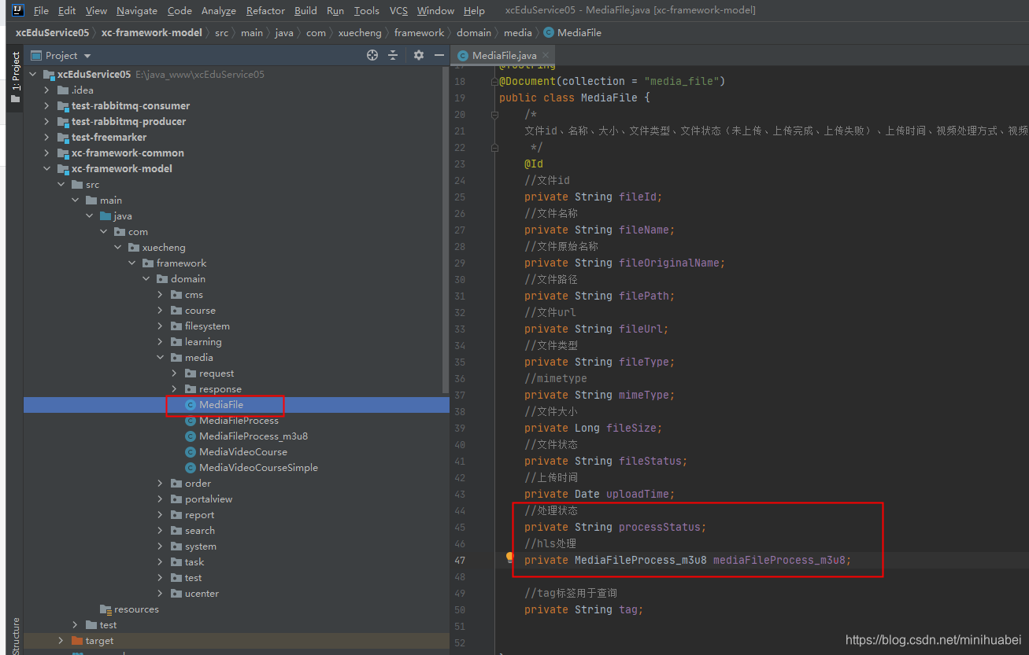Select the test-rabbitmq-producer module
1029x655 pixels.
[x=129, y=122]
